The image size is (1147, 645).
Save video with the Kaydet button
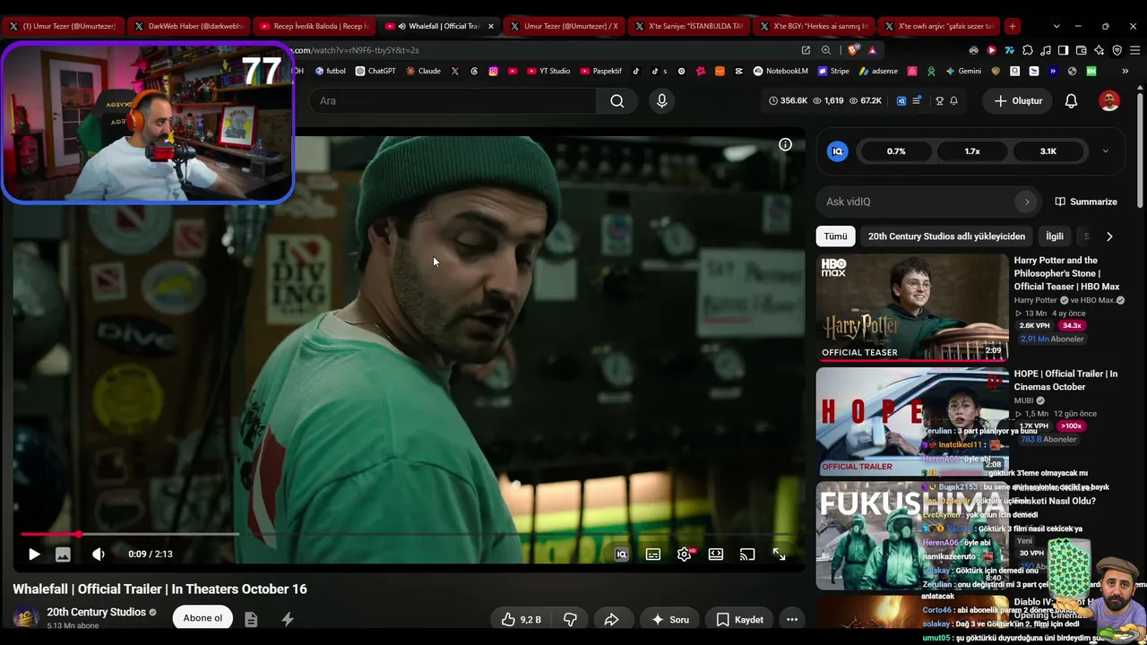coord(740,619)
